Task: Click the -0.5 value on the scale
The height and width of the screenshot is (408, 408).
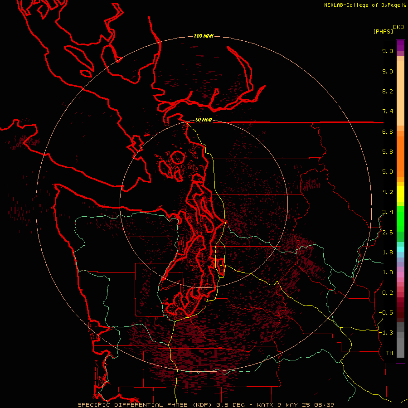Action: coord(386,313)
